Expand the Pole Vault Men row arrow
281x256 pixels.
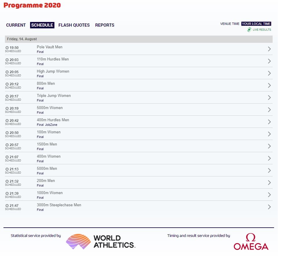(269, 49)
